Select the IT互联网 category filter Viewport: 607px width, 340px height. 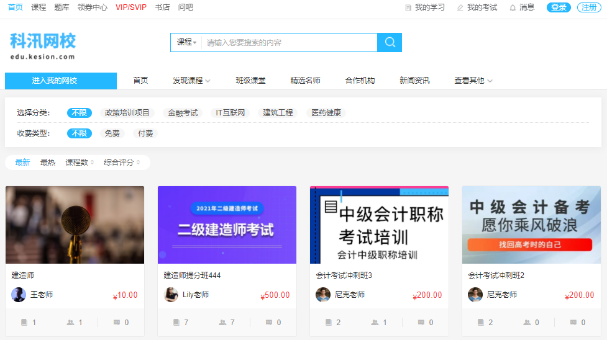230,113
